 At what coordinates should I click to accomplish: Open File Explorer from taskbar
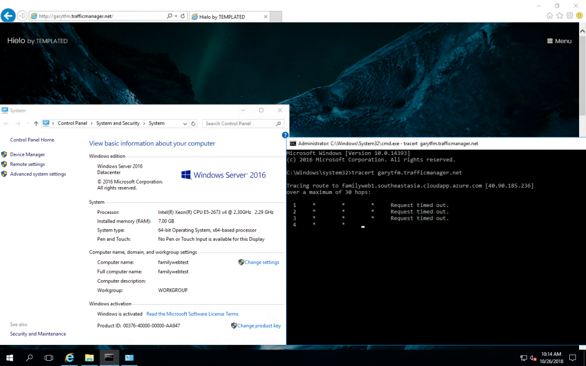(89, 358)
